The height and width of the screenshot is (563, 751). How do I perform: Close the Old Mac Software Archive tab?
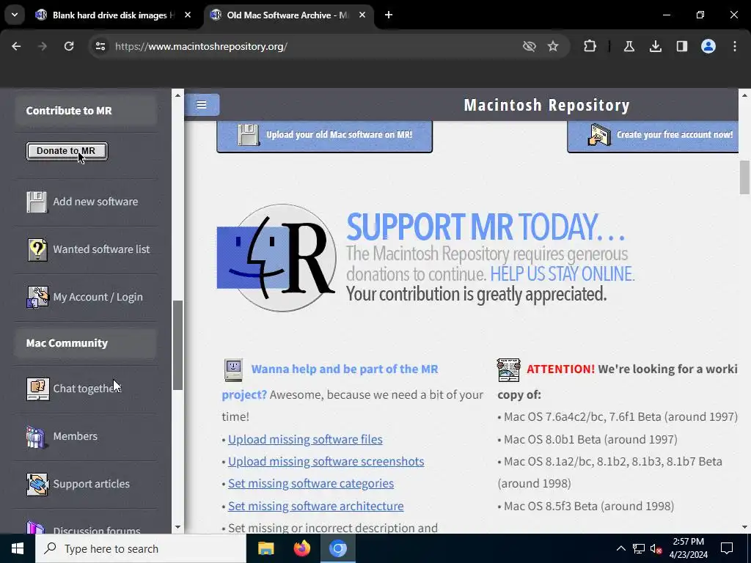click(x=362, y=15)
